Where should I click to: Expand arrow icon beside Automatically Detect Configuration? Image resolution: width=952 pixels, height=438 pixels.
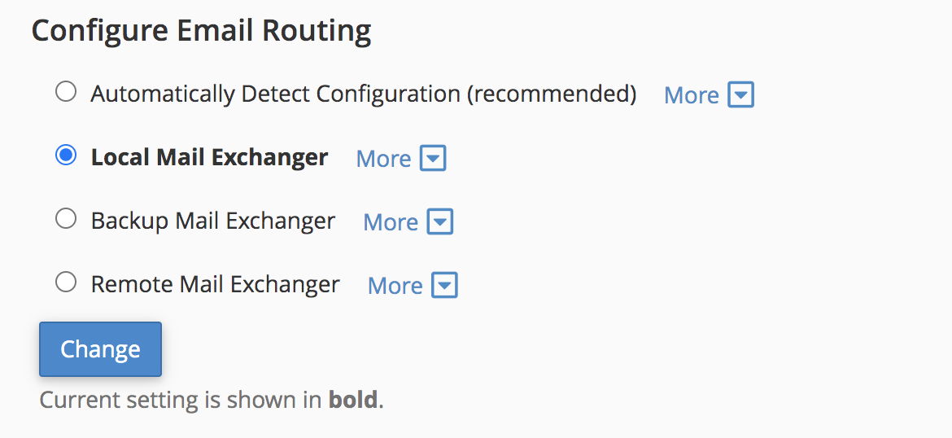click(740, 94)
